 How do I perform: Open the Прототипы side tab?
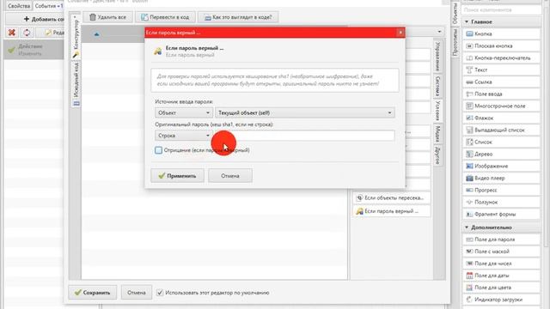click(x=455, y=42)
